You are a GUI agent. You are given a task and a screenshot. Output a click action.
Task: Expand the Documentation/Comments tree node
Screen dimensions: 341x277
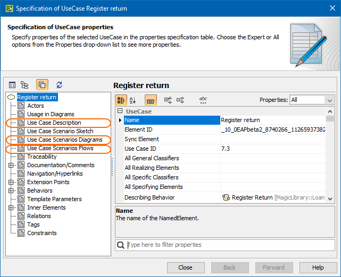pyautogui.click(x=11, y=165)
